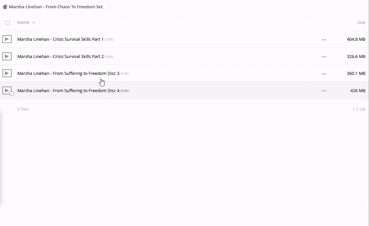The width and height of the screenshot is (369, 226).
Task: Click the Marsha Linehan folder breadcrumb title
Action: (56, 7)
